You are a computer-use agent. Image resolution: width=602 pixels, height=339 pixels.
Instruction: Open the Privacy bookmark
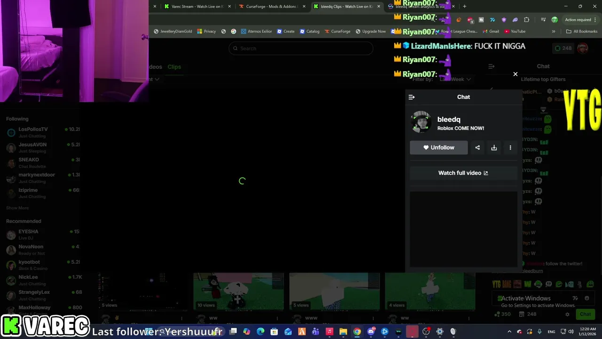point(206,32)
